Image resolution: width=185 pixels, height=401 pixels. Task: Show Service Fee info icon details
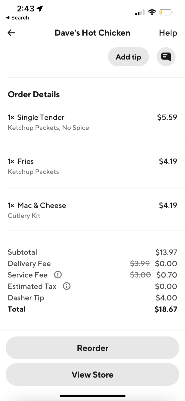pyautogui.click(x=58, y=275)
